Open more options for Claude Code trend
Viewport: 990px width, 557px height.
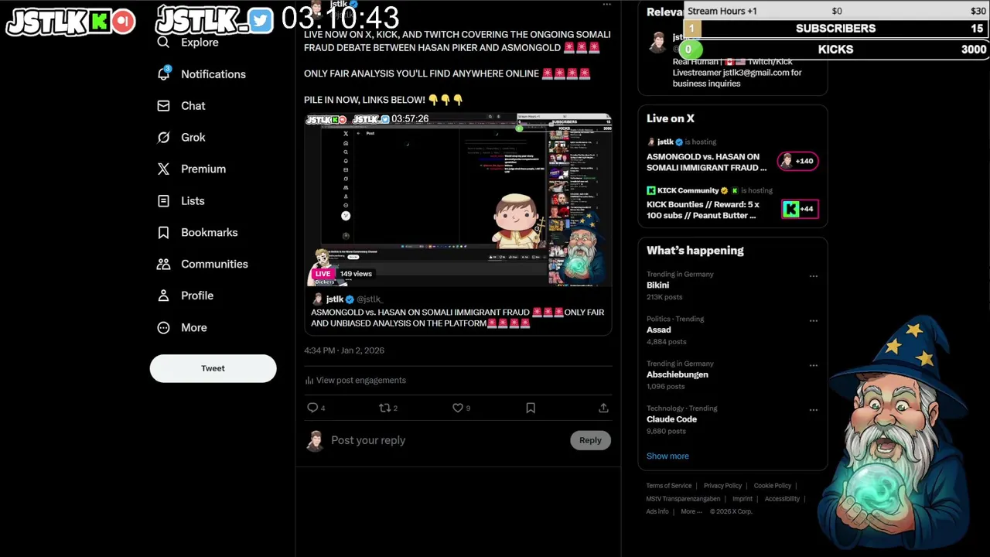813,411
